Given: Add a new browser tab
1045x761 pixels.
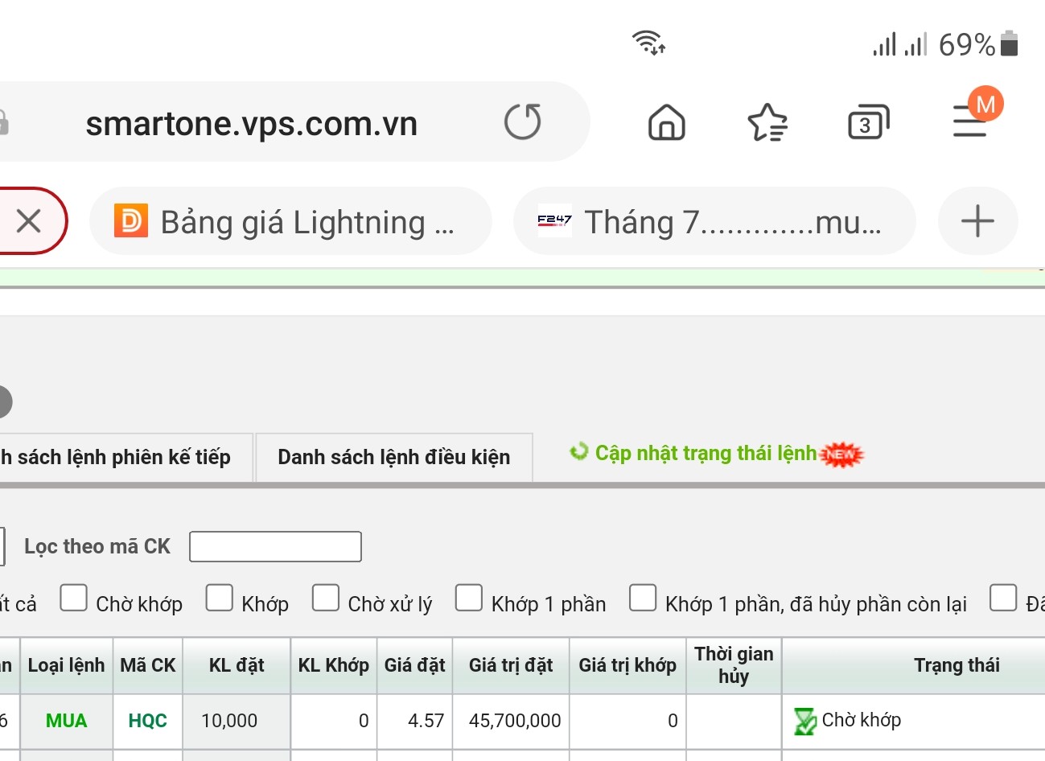Looking at the screenshot, I should (977, 221).
